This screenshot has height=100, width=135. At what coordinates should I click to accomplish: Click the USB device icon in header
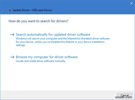point(10,10)
